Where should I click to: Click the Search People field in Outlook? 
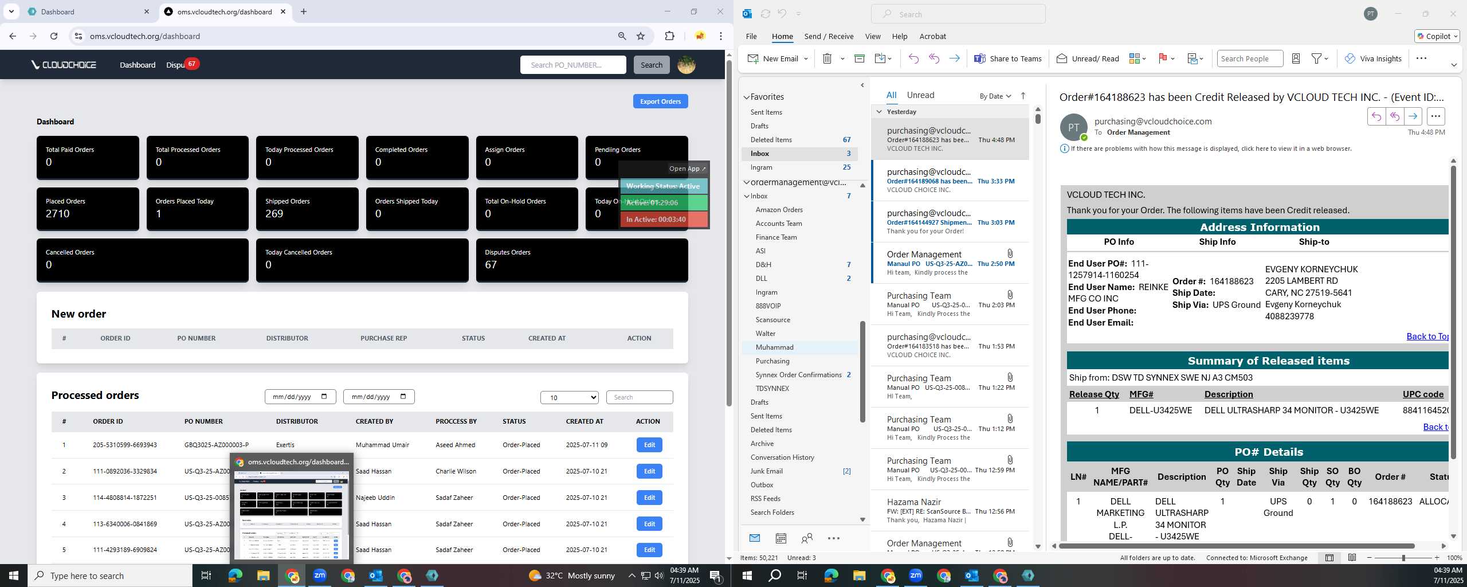1250,58
